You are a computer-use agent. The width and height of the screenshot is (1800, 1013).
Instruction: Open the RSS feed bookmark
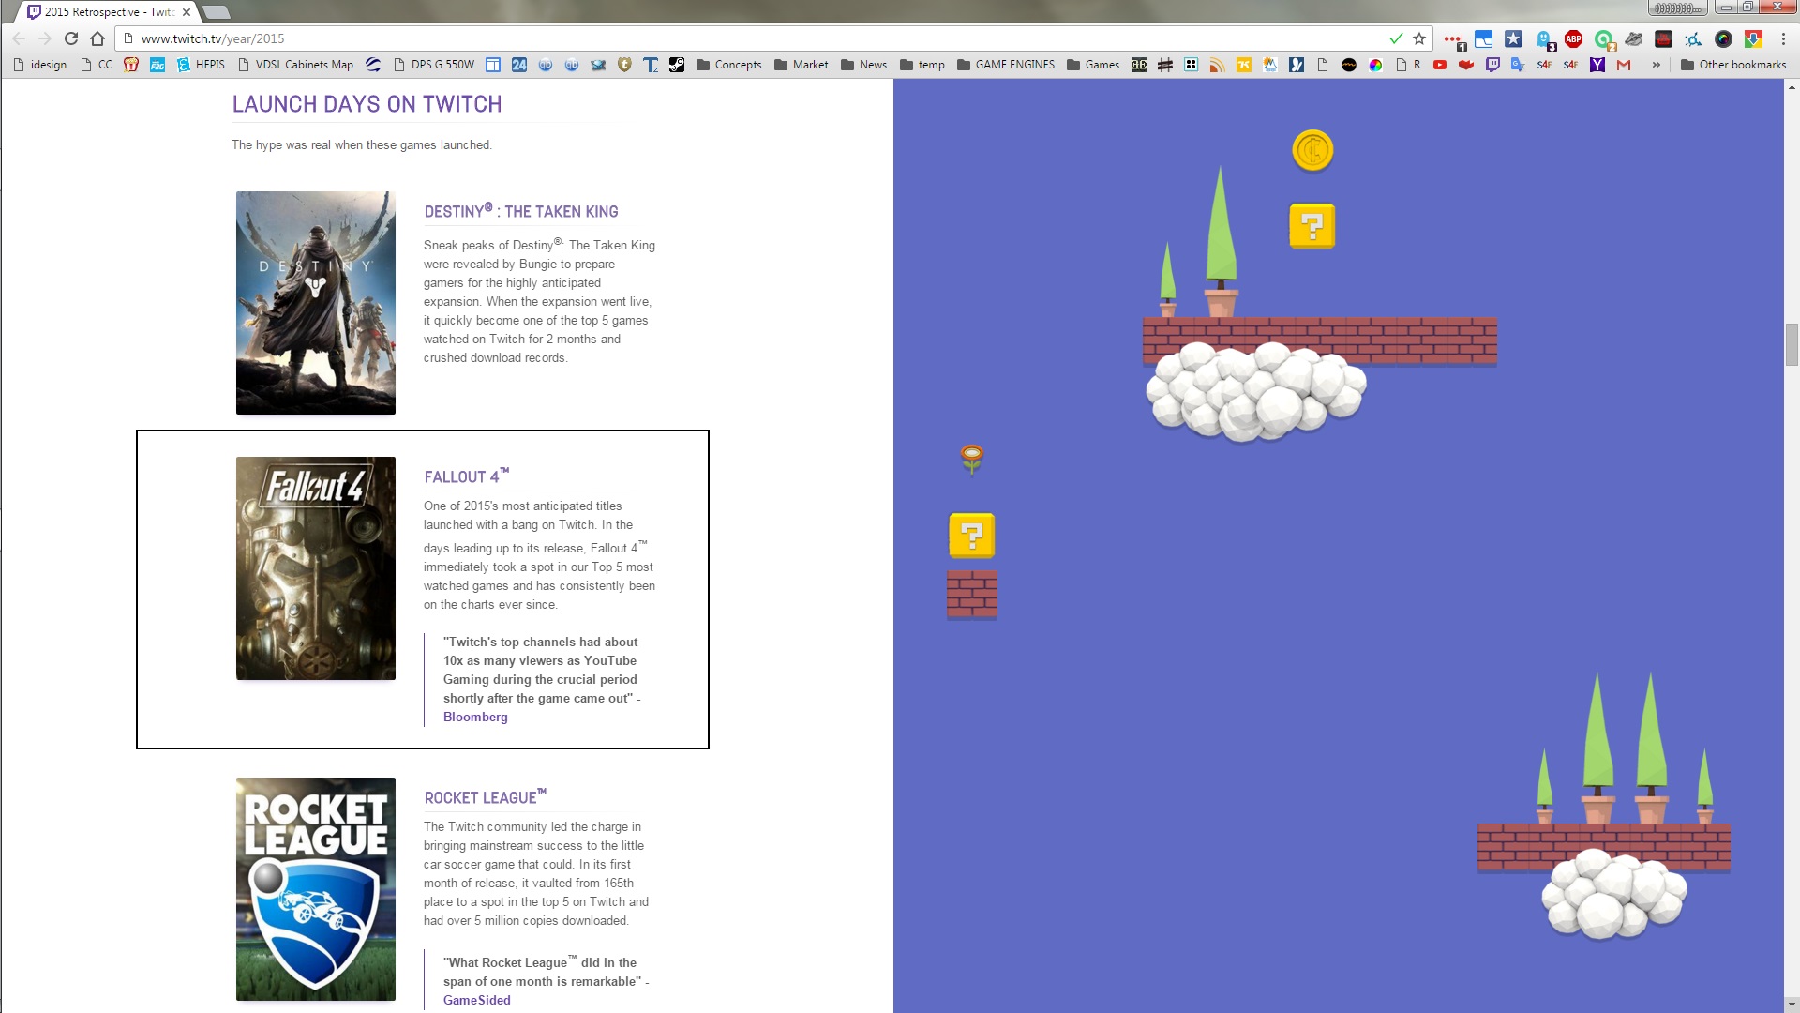[x=1217, y=65]
